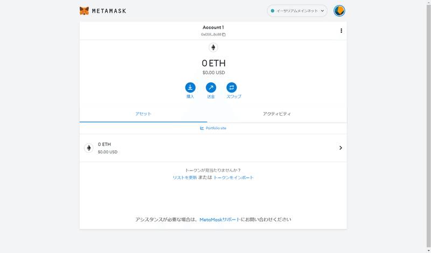Viewport: 431px width, 253px height.
Task: Open the MetaMaskサポート link
Action: pos(220,220)
